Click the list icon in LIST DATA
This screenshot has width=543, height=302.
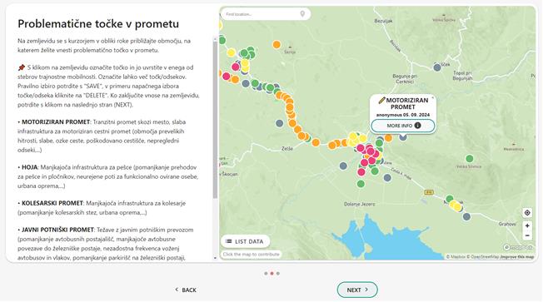click(228, 241)
